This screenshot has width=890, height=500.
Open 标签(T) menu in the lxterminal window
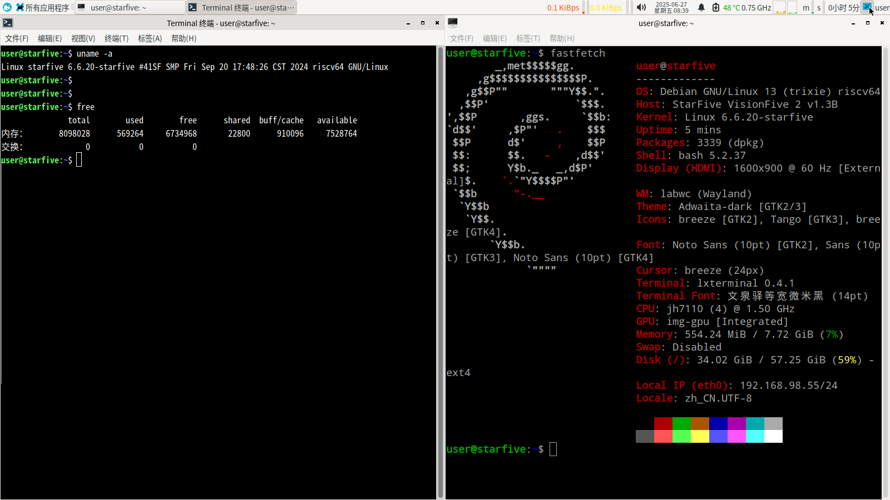coord(528,38)
